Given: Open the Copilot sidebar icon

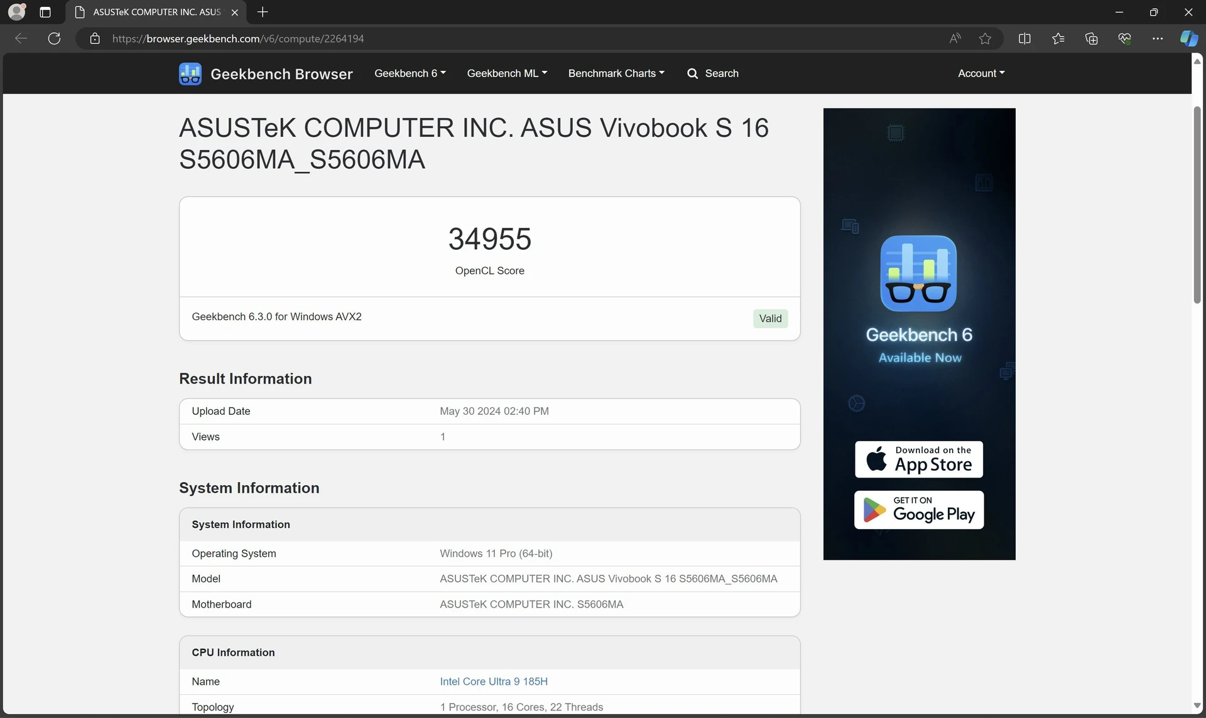Looking at the screenshot, I should [x=1188, y=38].
